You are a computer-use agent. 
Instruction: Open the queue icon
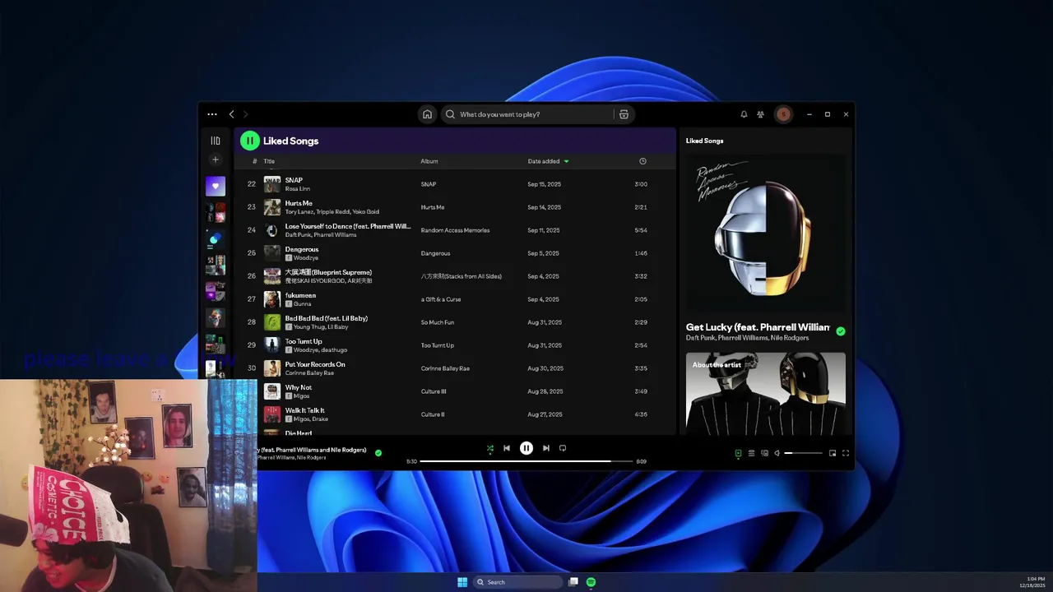[751, 453]
